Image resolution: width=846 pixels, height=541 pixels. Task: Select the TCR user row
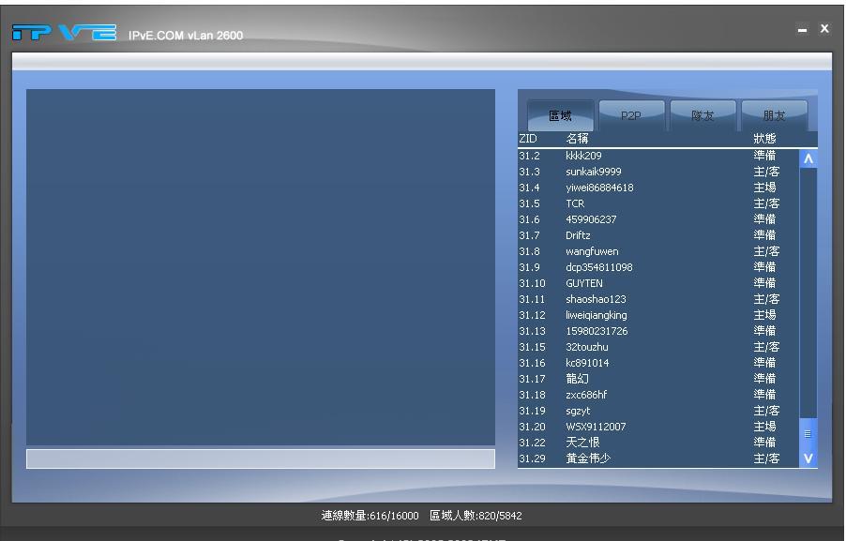(x=658, y=203)
